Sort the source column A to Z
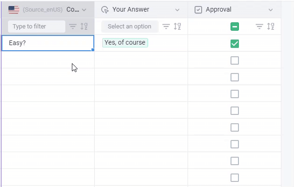 84,27
